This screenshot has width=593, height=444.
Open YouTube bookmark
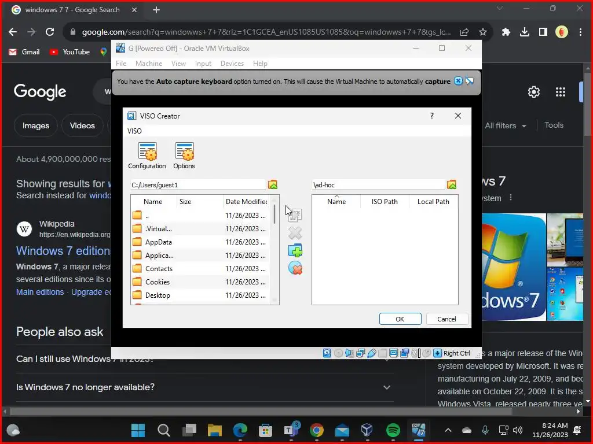(x=69, y=52)
